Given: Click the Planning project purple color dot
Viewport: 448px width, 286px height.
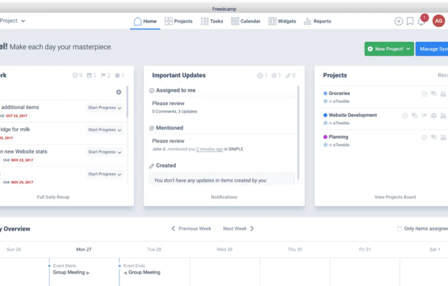Looking at the screenshot, I should pyautogui.click(x=325, y=137).
